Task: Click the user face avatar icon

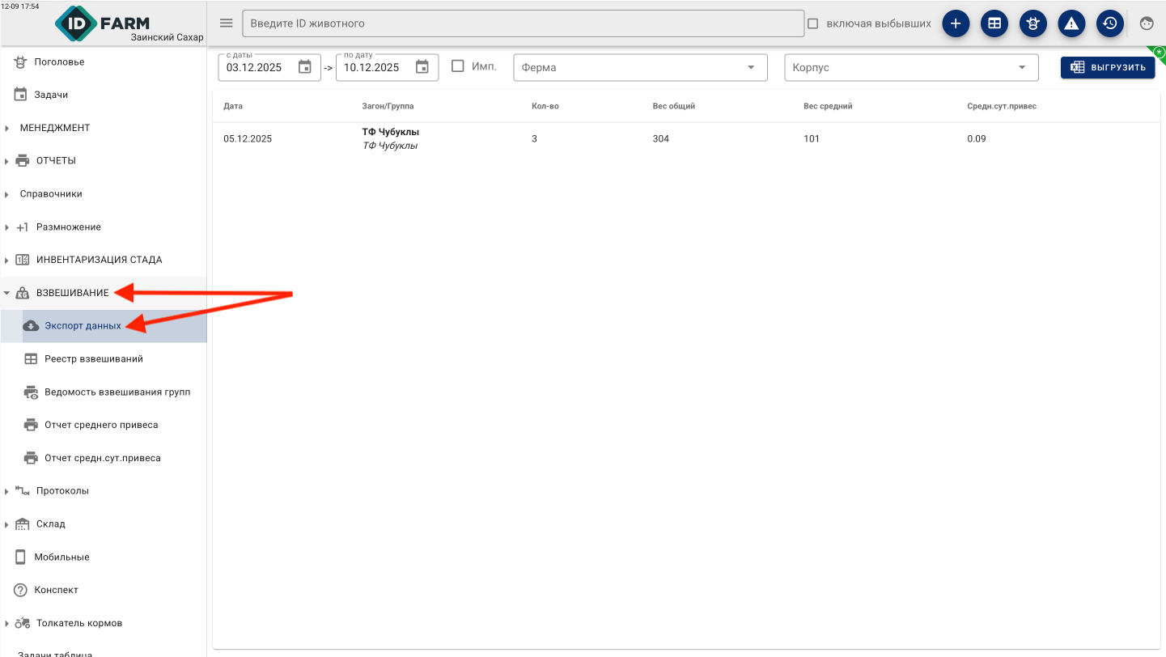Action: click(1147, 23)
